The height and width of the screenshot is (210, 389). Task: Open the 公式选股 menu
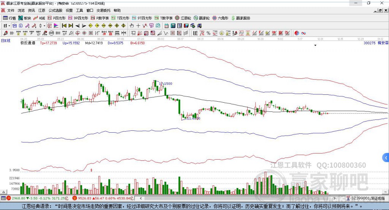[x=55, y=11]
